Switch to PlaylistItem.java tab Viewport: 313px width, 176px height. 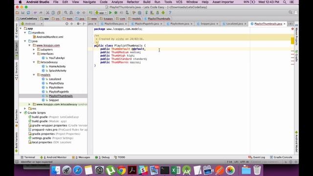[179, 24]
